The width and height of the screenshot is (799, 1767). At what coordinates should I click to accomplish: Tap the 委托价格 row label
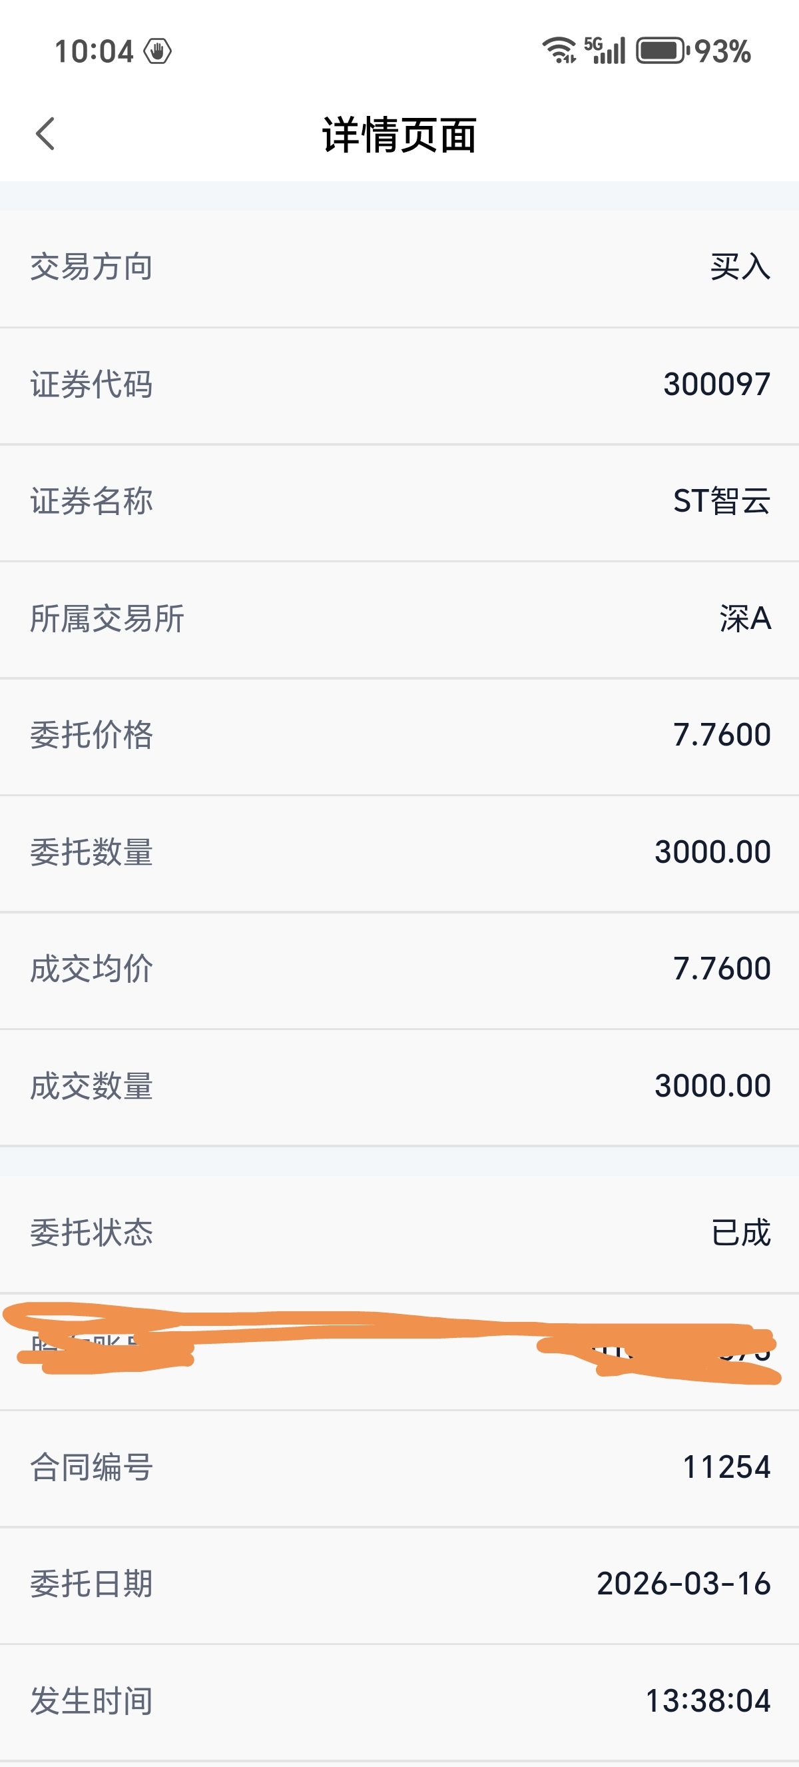pos(91,736)
